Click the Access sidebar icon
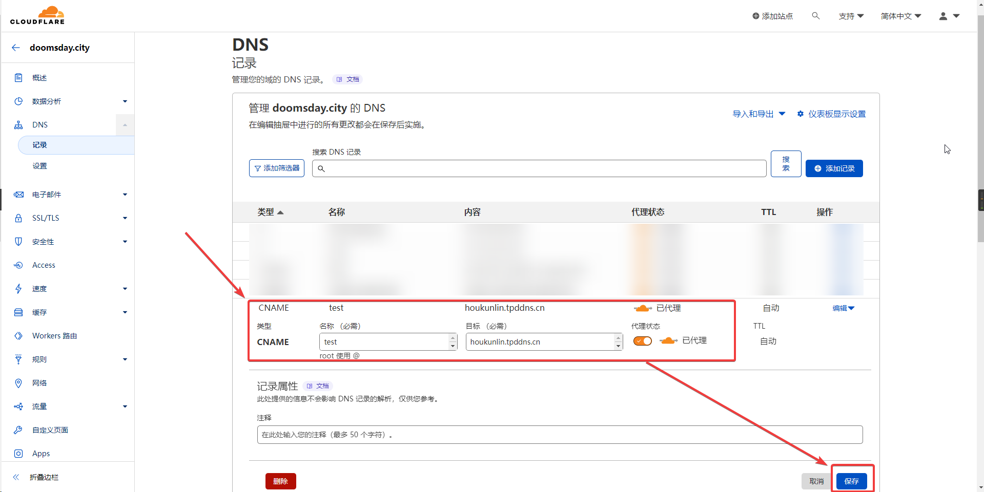This screenshot has height=492, width=984. (x=18, y=265)
